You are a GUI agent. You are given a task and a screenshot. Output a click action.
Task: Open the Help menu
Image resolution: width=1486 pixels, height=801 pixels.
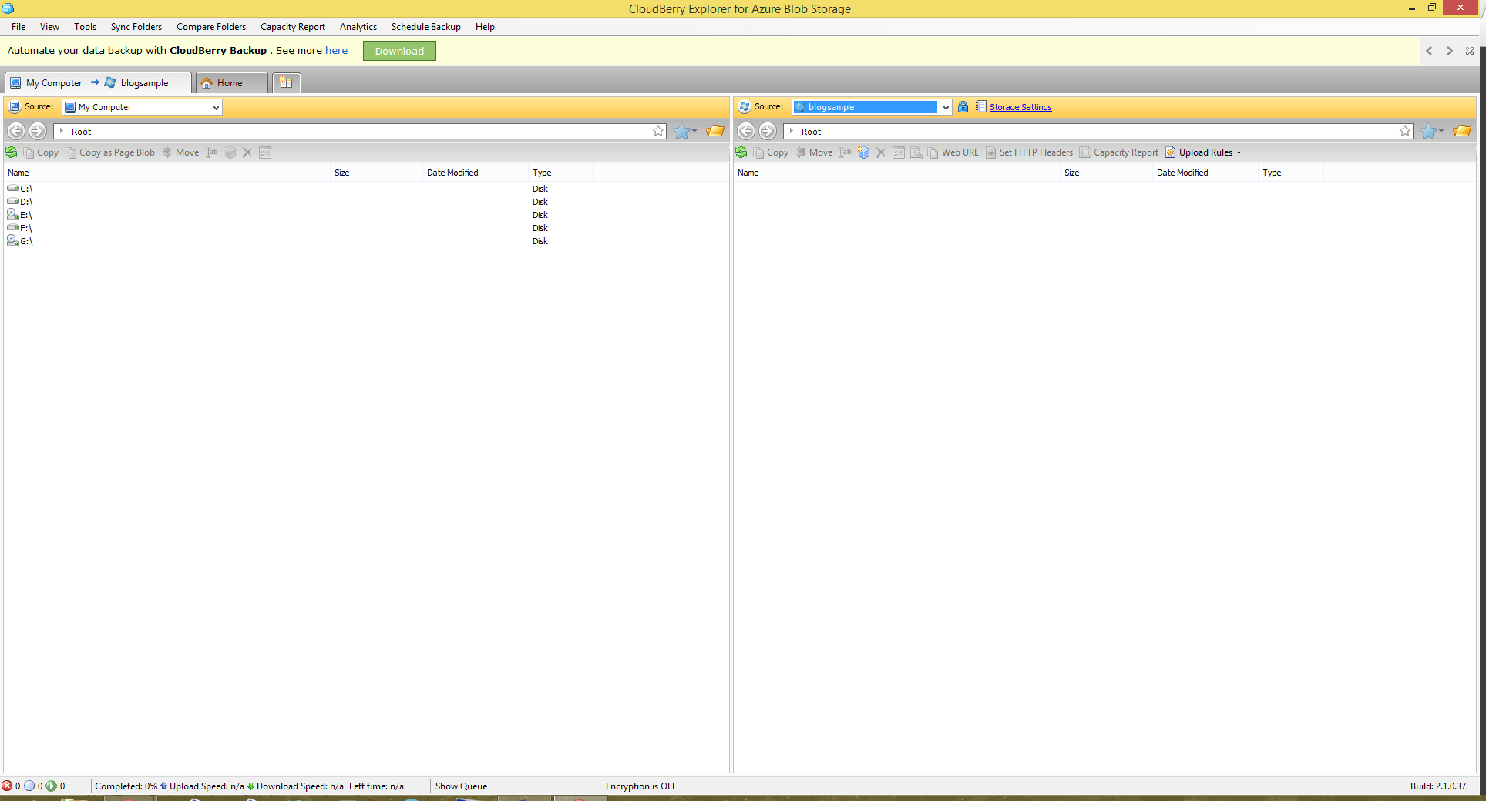tap(485, 27)
